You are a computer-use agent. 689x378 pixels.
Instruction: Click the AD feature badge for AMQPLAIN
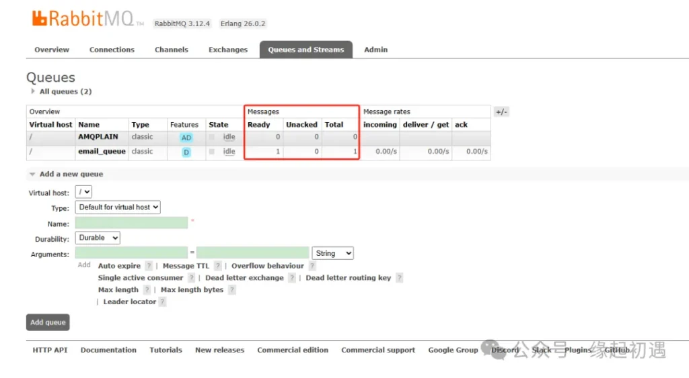click(186, 138)
